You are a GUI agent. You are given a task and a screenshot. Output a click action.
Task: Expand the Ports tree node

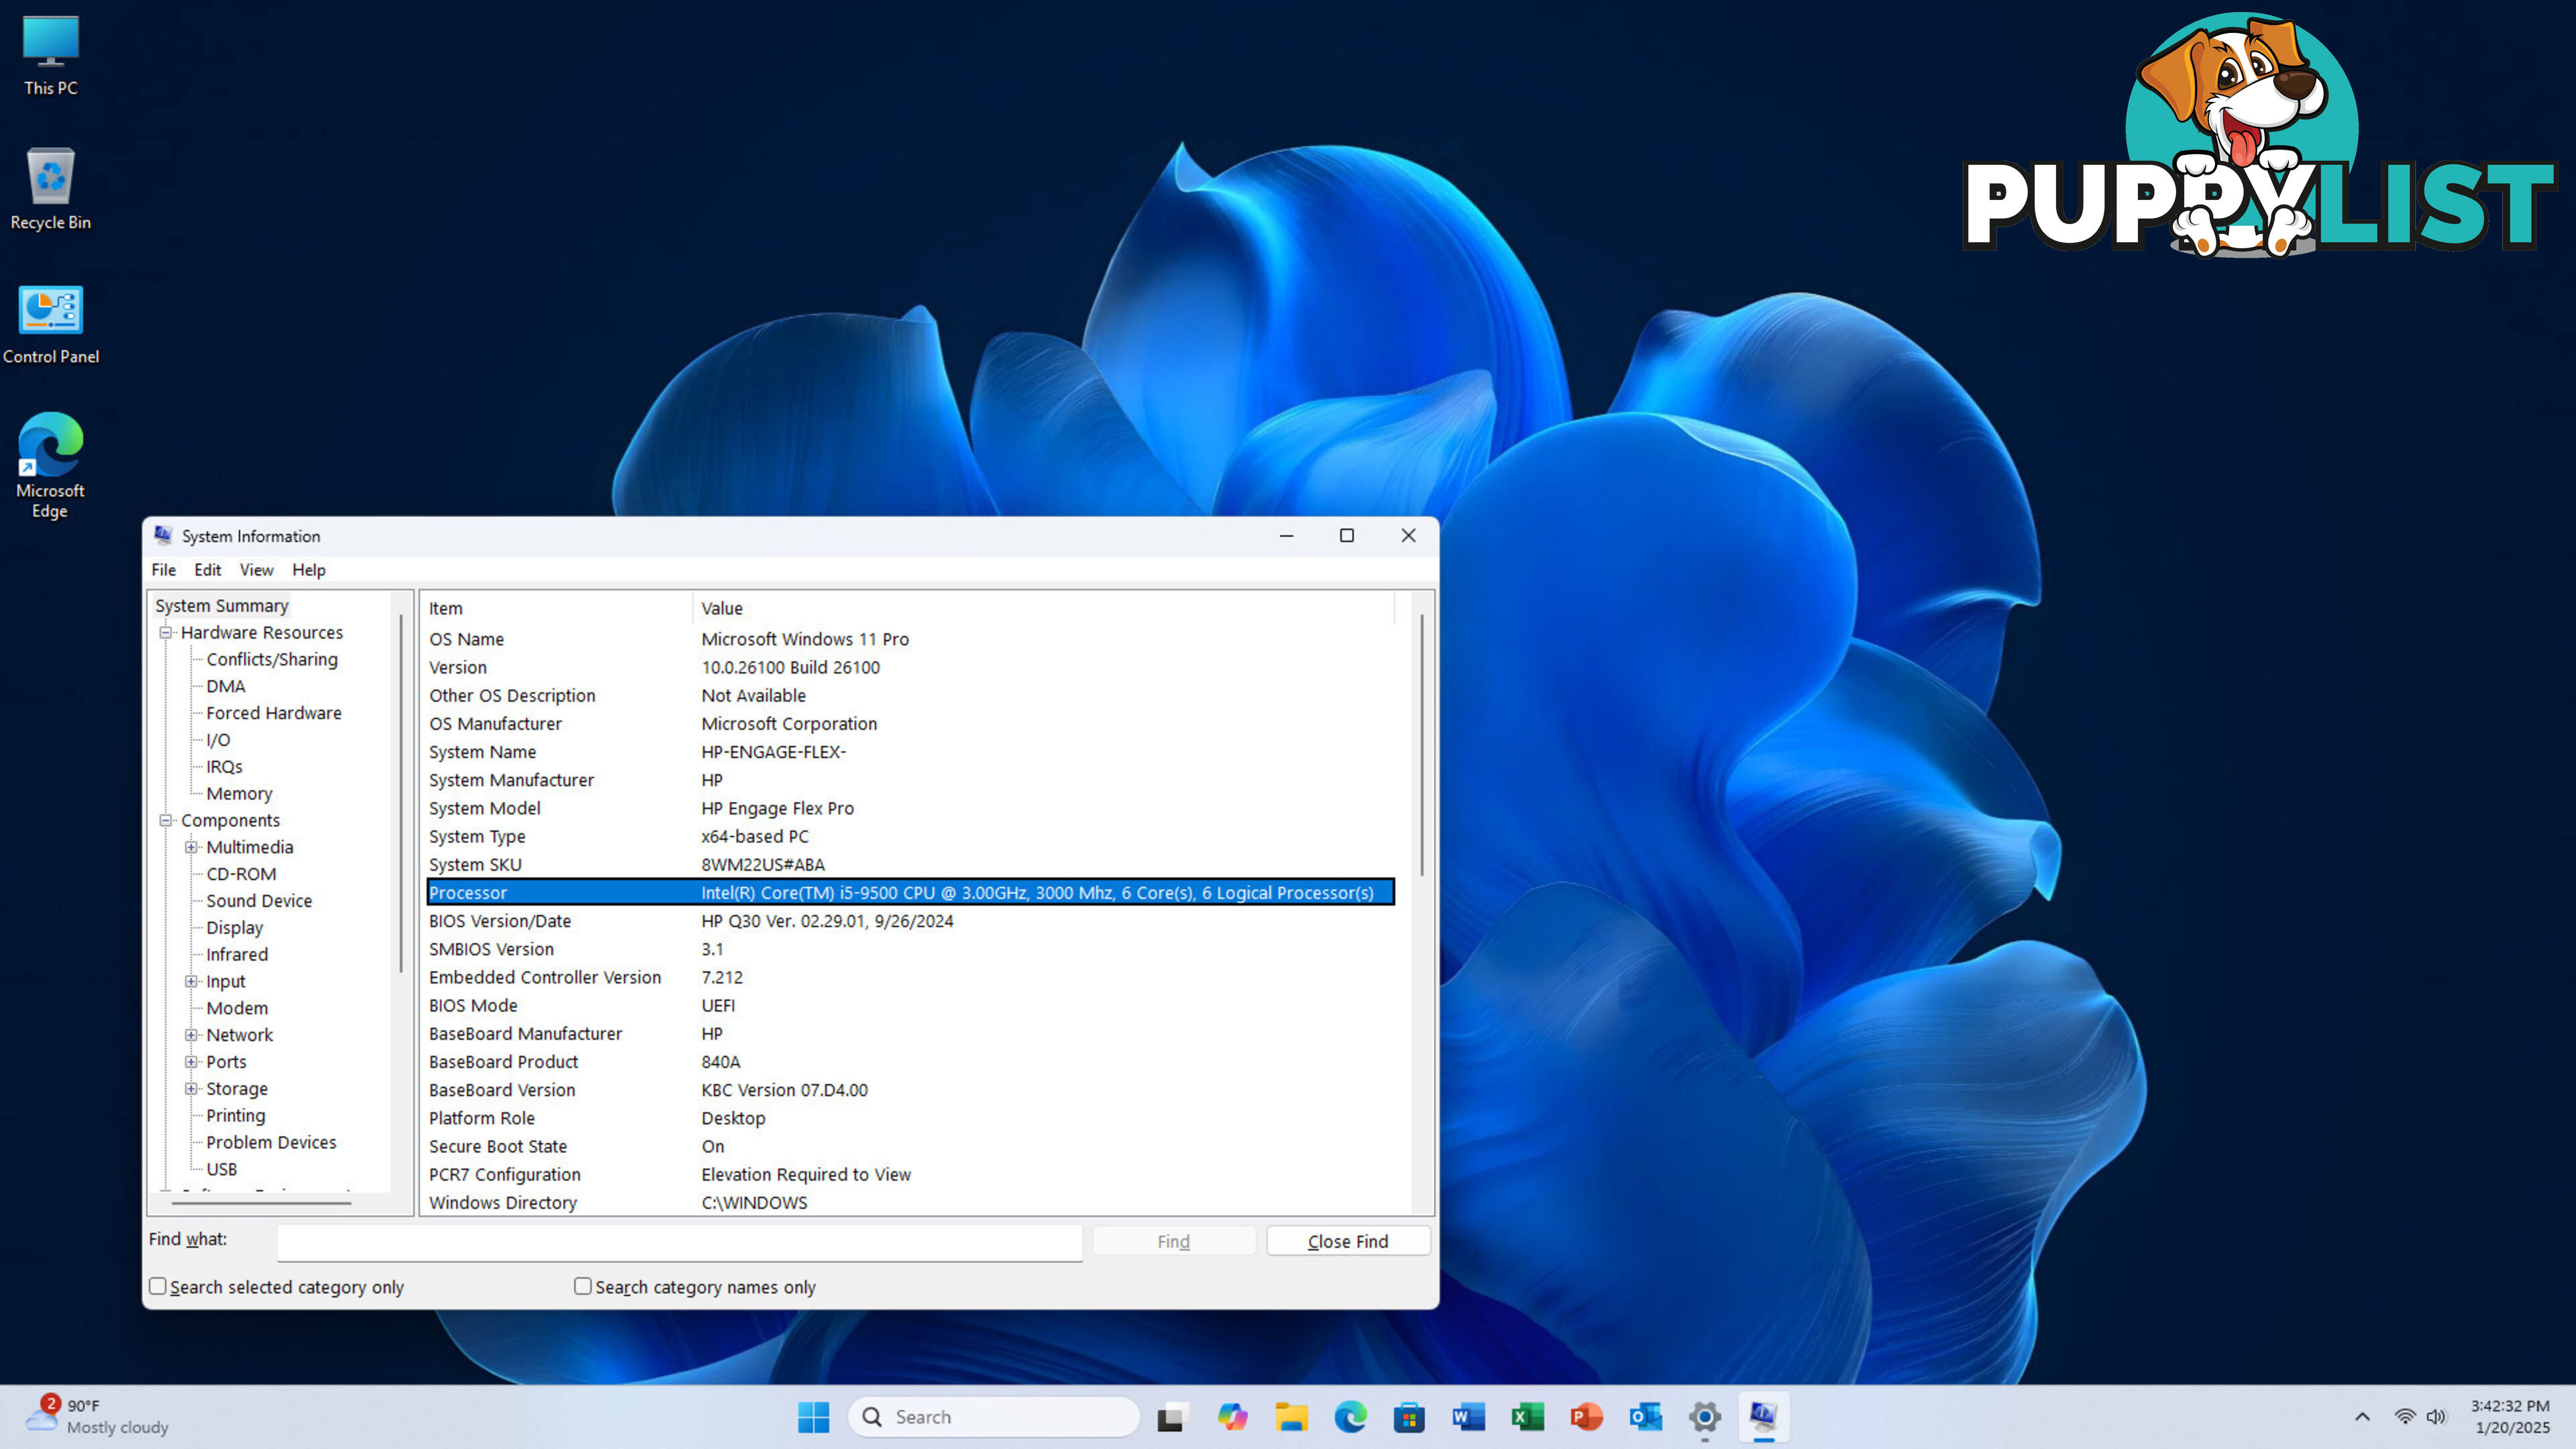coord(191,1062)
